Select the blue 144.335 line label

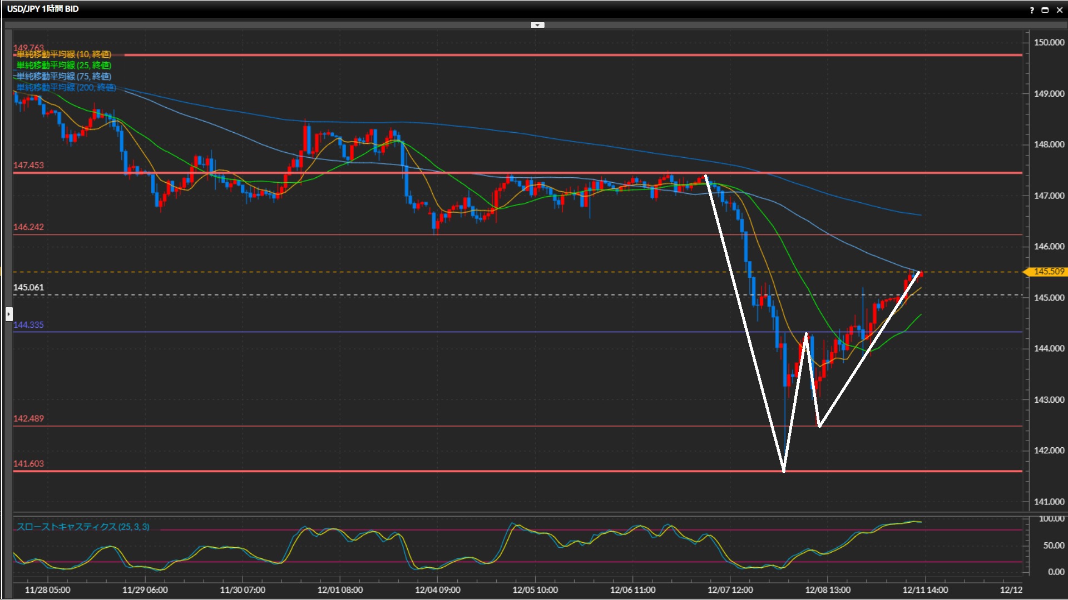pos(28,325)
